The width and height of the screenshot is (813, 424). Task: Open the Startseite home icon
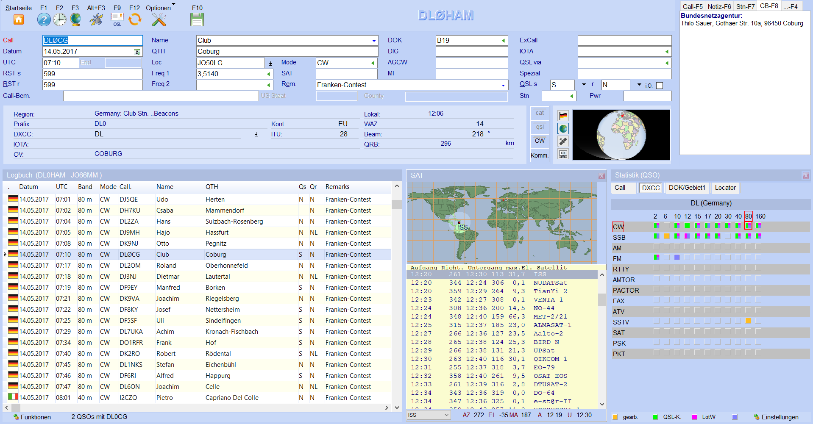pos(18,19)
